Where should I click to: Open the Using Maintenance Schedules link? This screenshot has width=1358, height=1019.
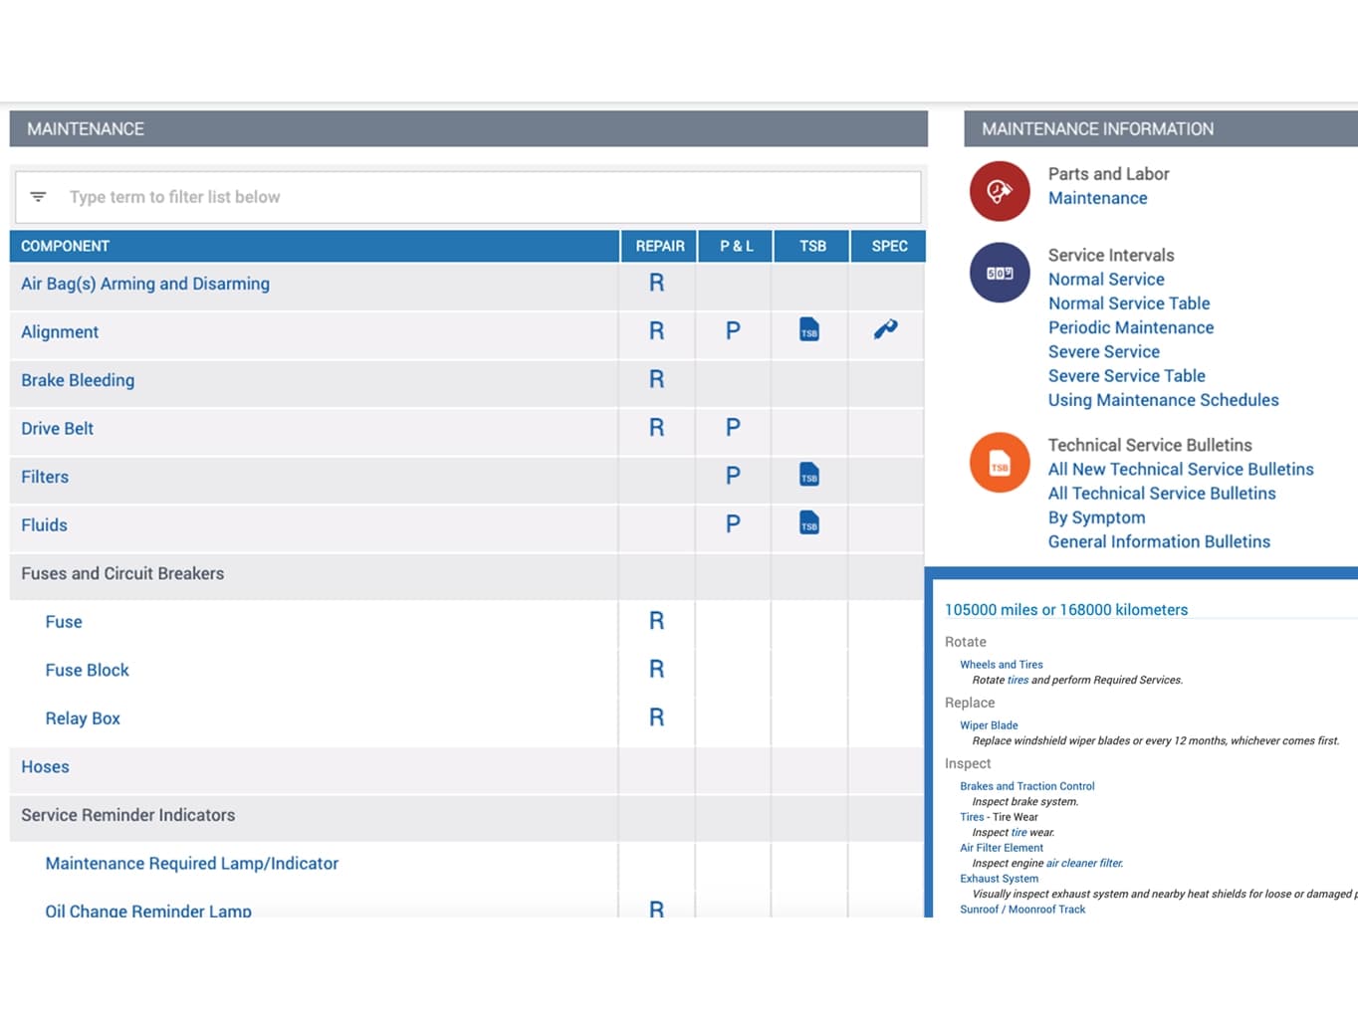click(1163, 400)
